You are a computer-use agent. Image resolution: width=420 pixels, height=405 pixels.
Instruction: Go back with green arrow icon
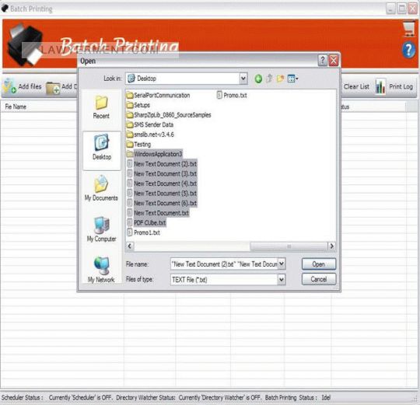tap(258, 79)
